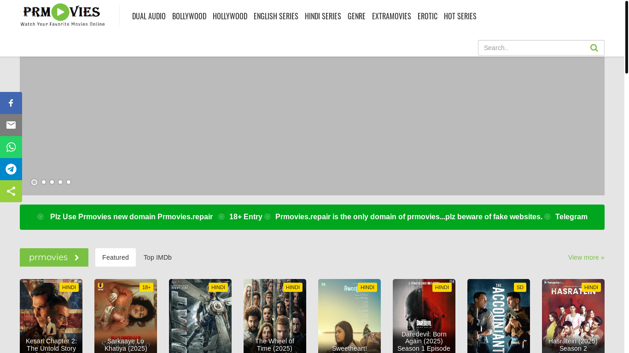Follow the View more link

point(586,257)
